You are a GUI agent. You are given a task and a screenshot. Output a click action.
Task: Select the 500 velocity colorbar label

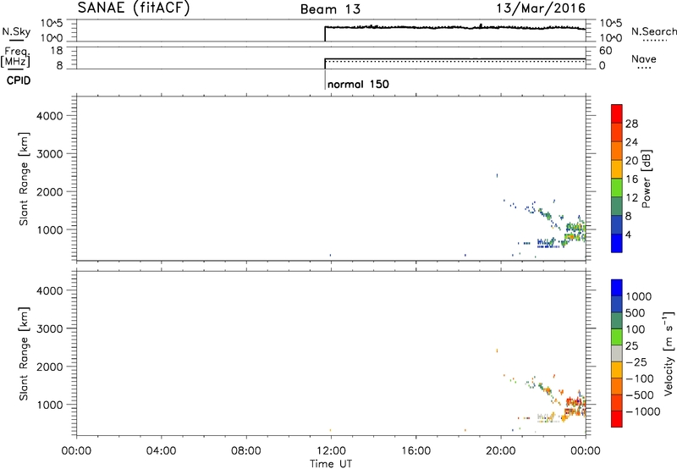[636, 312]
